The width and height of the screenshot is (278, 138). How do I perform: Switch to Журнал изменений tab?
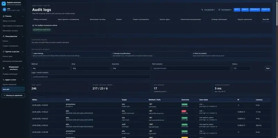pyautogui.click(x=245, y=20)
